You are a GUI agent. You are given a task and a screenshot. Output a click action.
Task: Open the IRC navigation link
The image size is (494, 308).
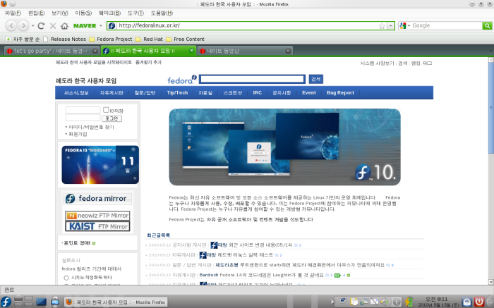point(257,93)
